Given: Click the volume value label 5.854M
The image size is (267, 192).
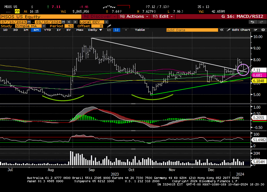Looking at the screenshot, I should 259,162.
